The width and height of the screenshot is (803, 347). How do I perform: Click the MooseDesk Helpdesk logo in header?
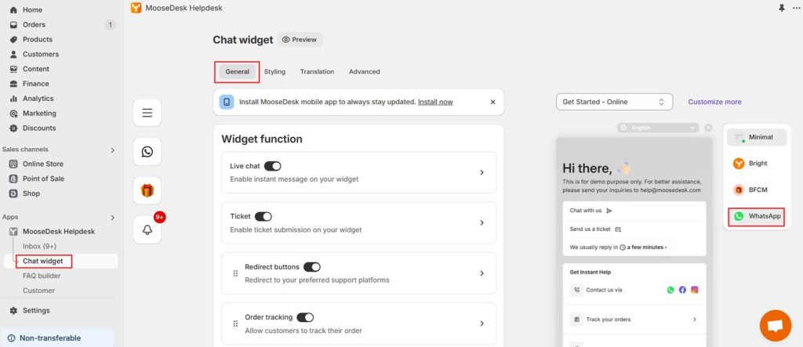(x=136, y=8)
